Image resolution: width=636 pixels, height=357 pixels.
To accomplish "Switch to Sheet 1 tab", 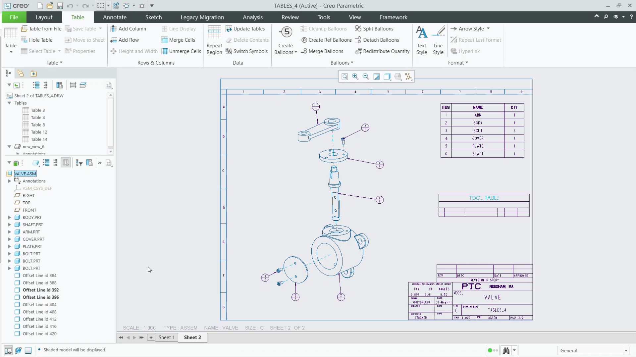I will 166,337.
